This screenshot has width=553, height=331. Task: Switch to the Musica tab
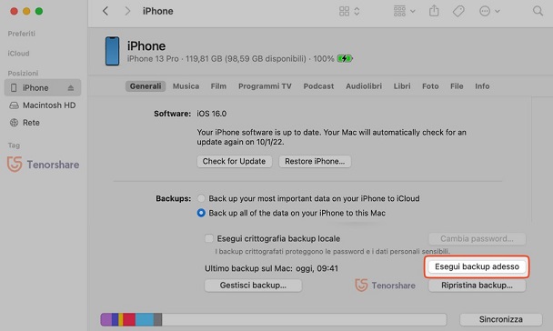[186, 86]
